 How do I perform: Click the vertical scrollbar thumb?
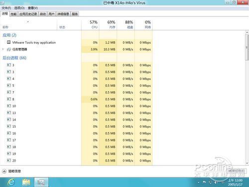tap(247, 47)
